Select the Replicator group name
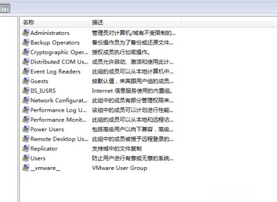The image size is (277, 202). [44, 149]
